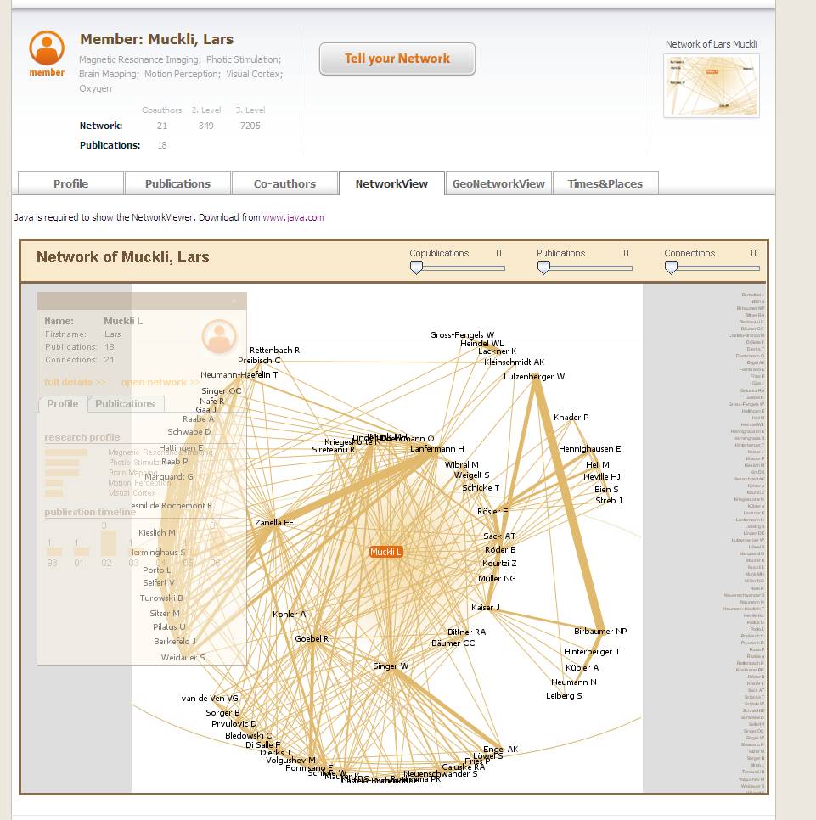Select the Hennighausen E node

[x=590, y=449]
